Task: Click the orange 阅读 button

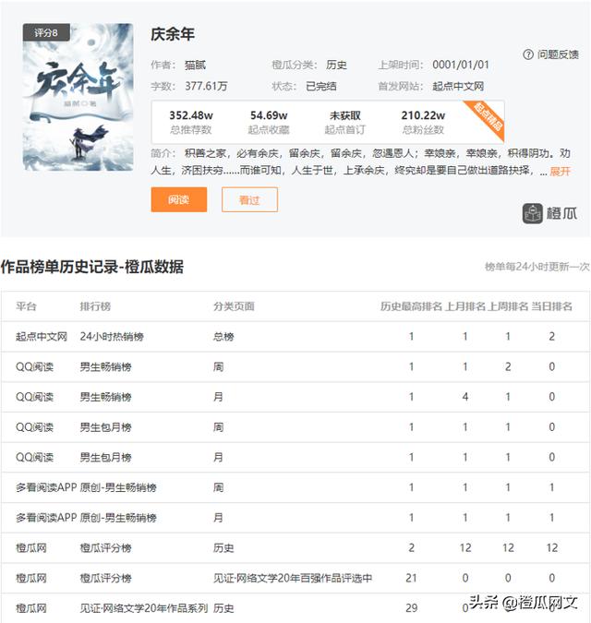Action: click(x=179, y=199)
